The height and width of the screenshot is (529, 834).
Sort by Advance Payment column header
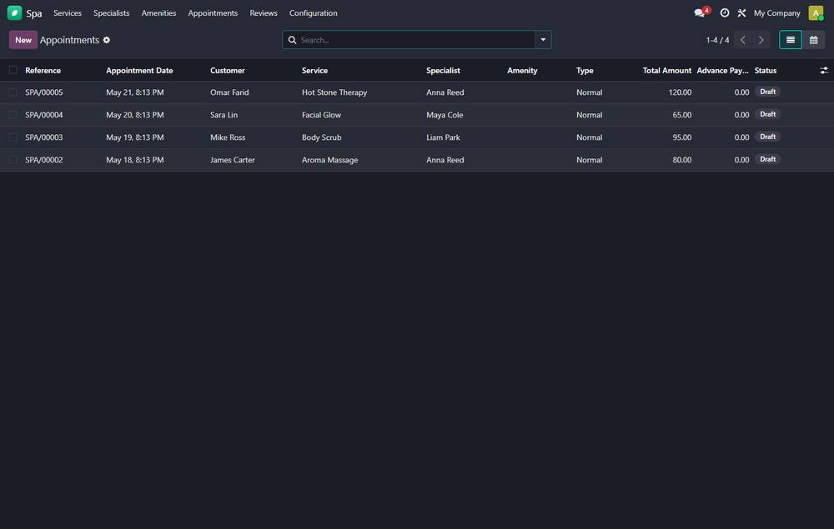pos(722,70)
